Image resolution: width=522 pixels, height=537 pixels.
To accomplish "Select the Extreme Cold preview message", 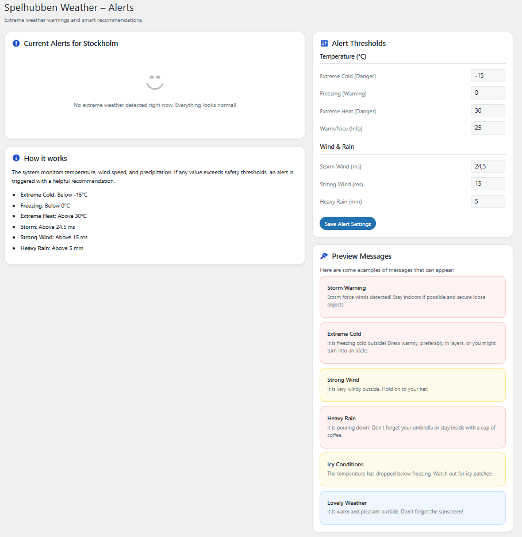I will pos(412,342).
